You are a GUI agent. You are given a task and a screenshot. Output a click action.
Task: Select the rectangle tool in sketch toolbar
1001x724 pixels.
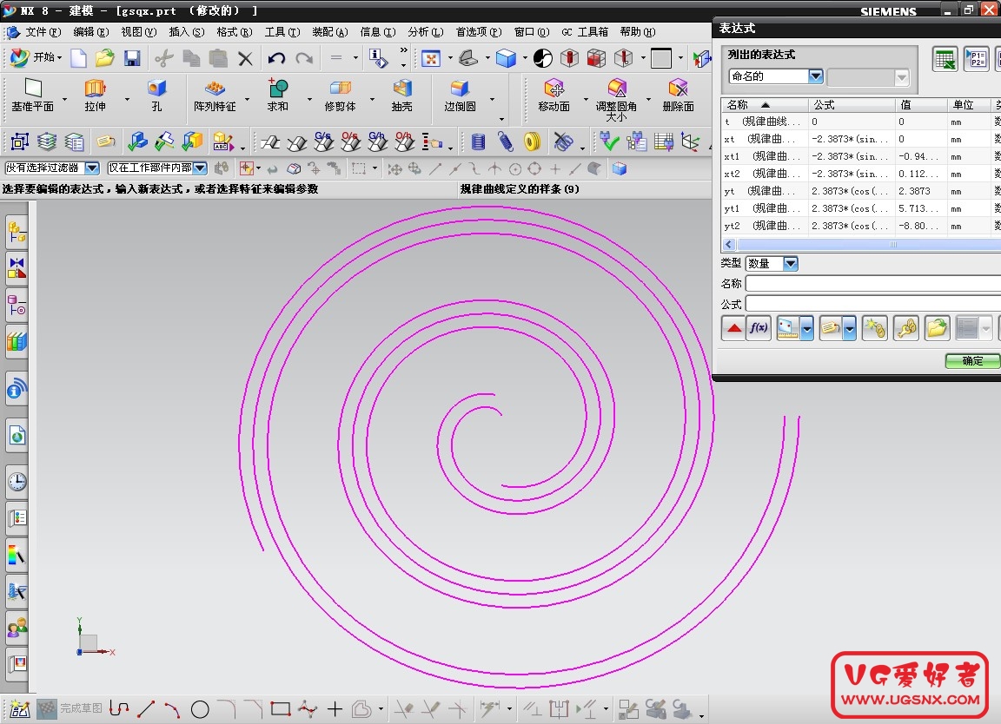coord(281,708)
